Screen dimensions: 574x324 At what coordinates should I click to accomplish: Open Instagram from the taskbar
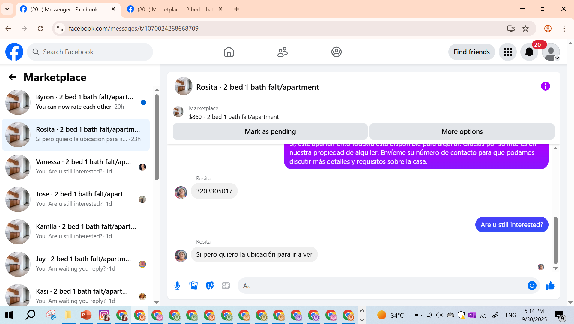pyautogui.click(x=104, y=315)
